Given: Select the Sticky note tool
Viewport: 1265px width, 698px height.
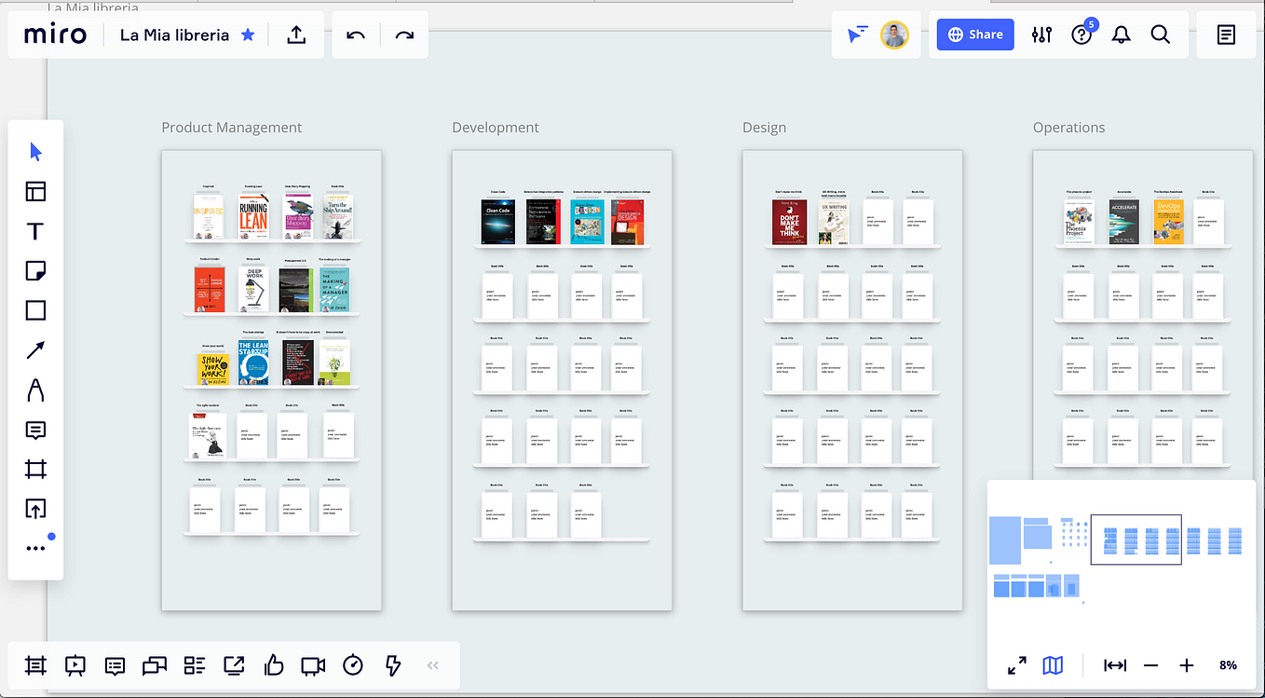Looking at the screenshot, I should pos(35,270).
